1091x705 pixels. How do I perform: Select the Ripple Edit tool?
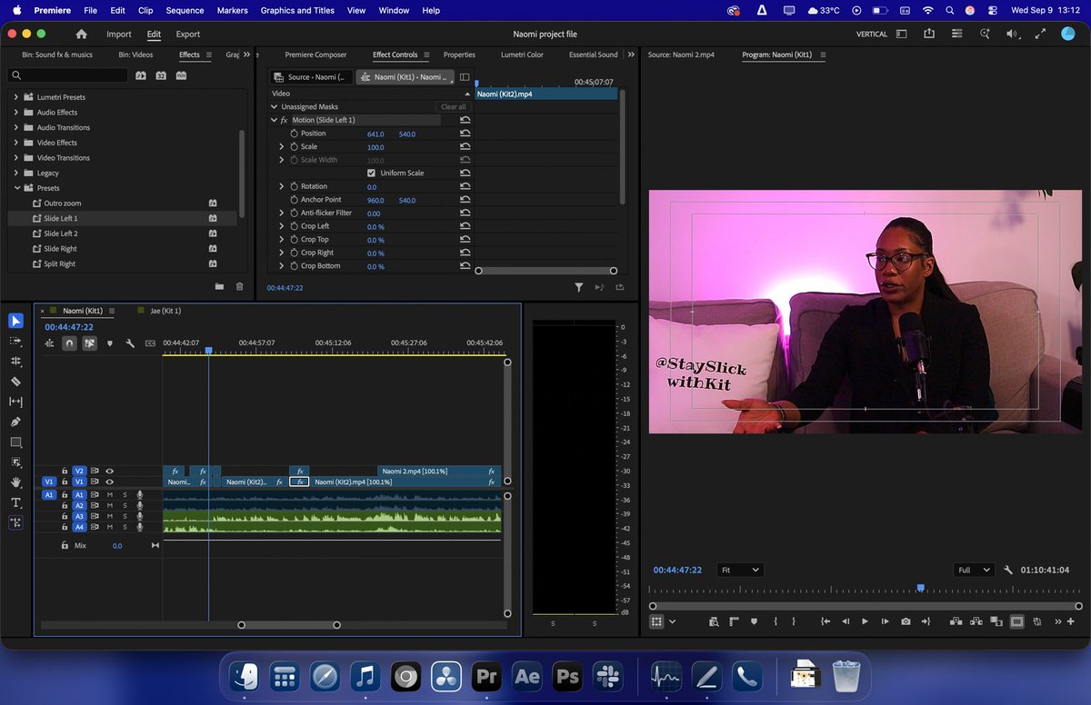tap(15, 361)
